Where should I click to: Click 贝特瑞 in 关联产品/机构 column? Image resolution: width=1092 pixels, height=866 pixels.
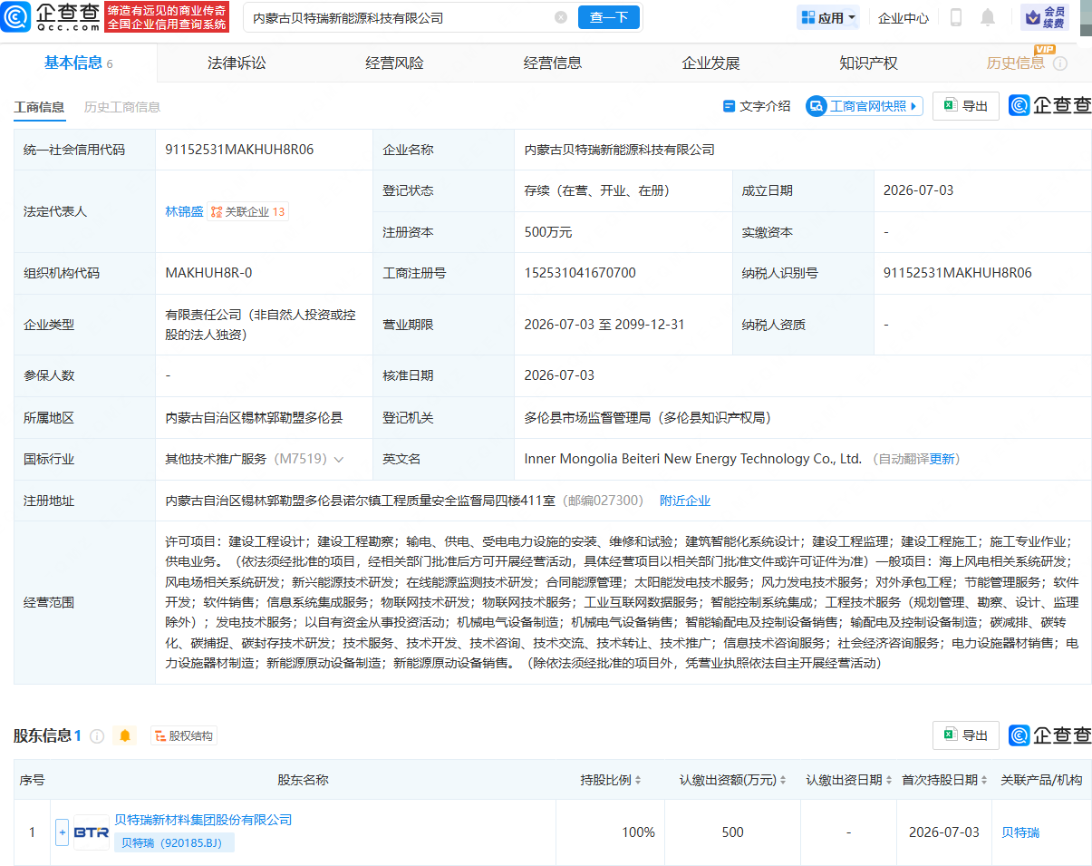point(1020,832)
